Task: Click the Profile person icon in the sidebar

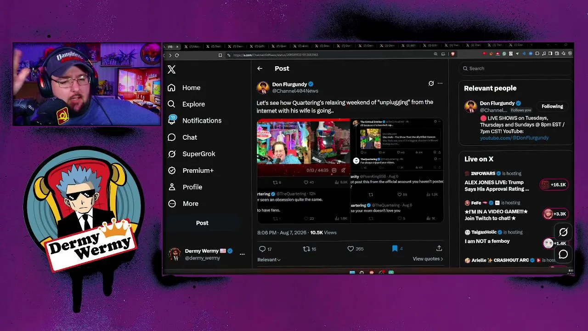Action: coord(171,187)
